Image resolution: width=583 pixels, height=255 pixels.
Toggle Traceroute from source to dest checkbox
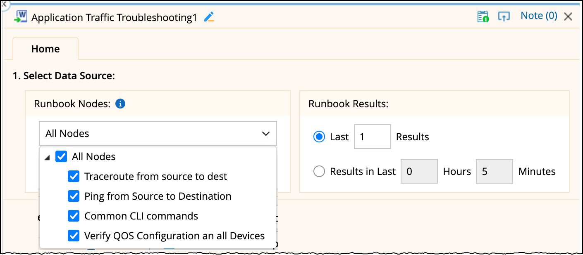(x=74, y=177)
